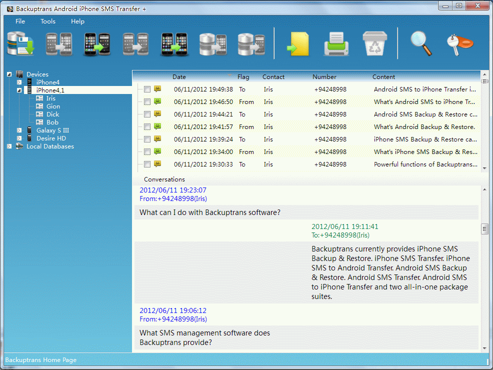Select contact Gion in device tree
The width and height of the screenshot is (493, 370).
coord(53,106)
